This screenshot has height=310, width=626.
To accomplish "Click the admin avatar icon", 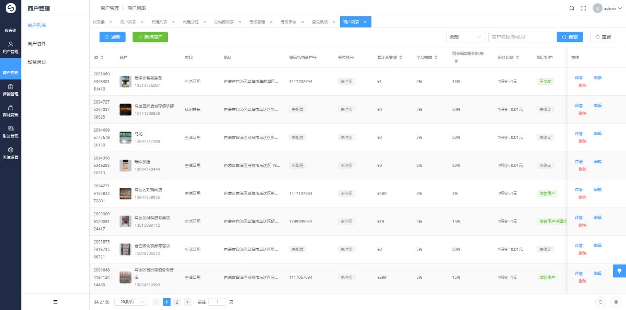I will (597, 8).
